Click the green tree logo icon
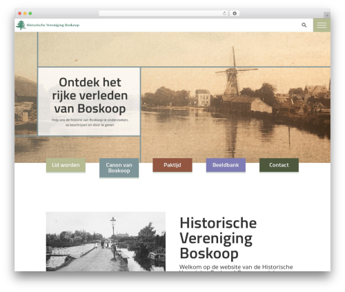Viewport: 345px width, 292px height. (21, 25)
